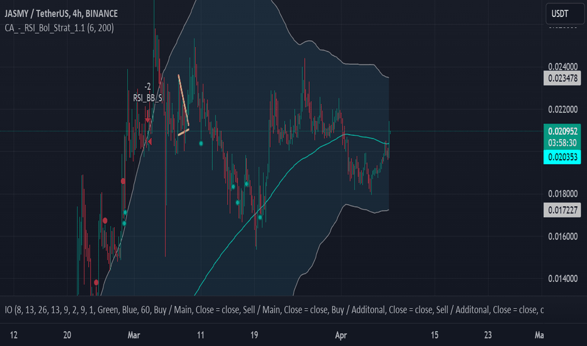Click the 0.014000 price axis tick

pyautogui.click(x=562, y=279)
